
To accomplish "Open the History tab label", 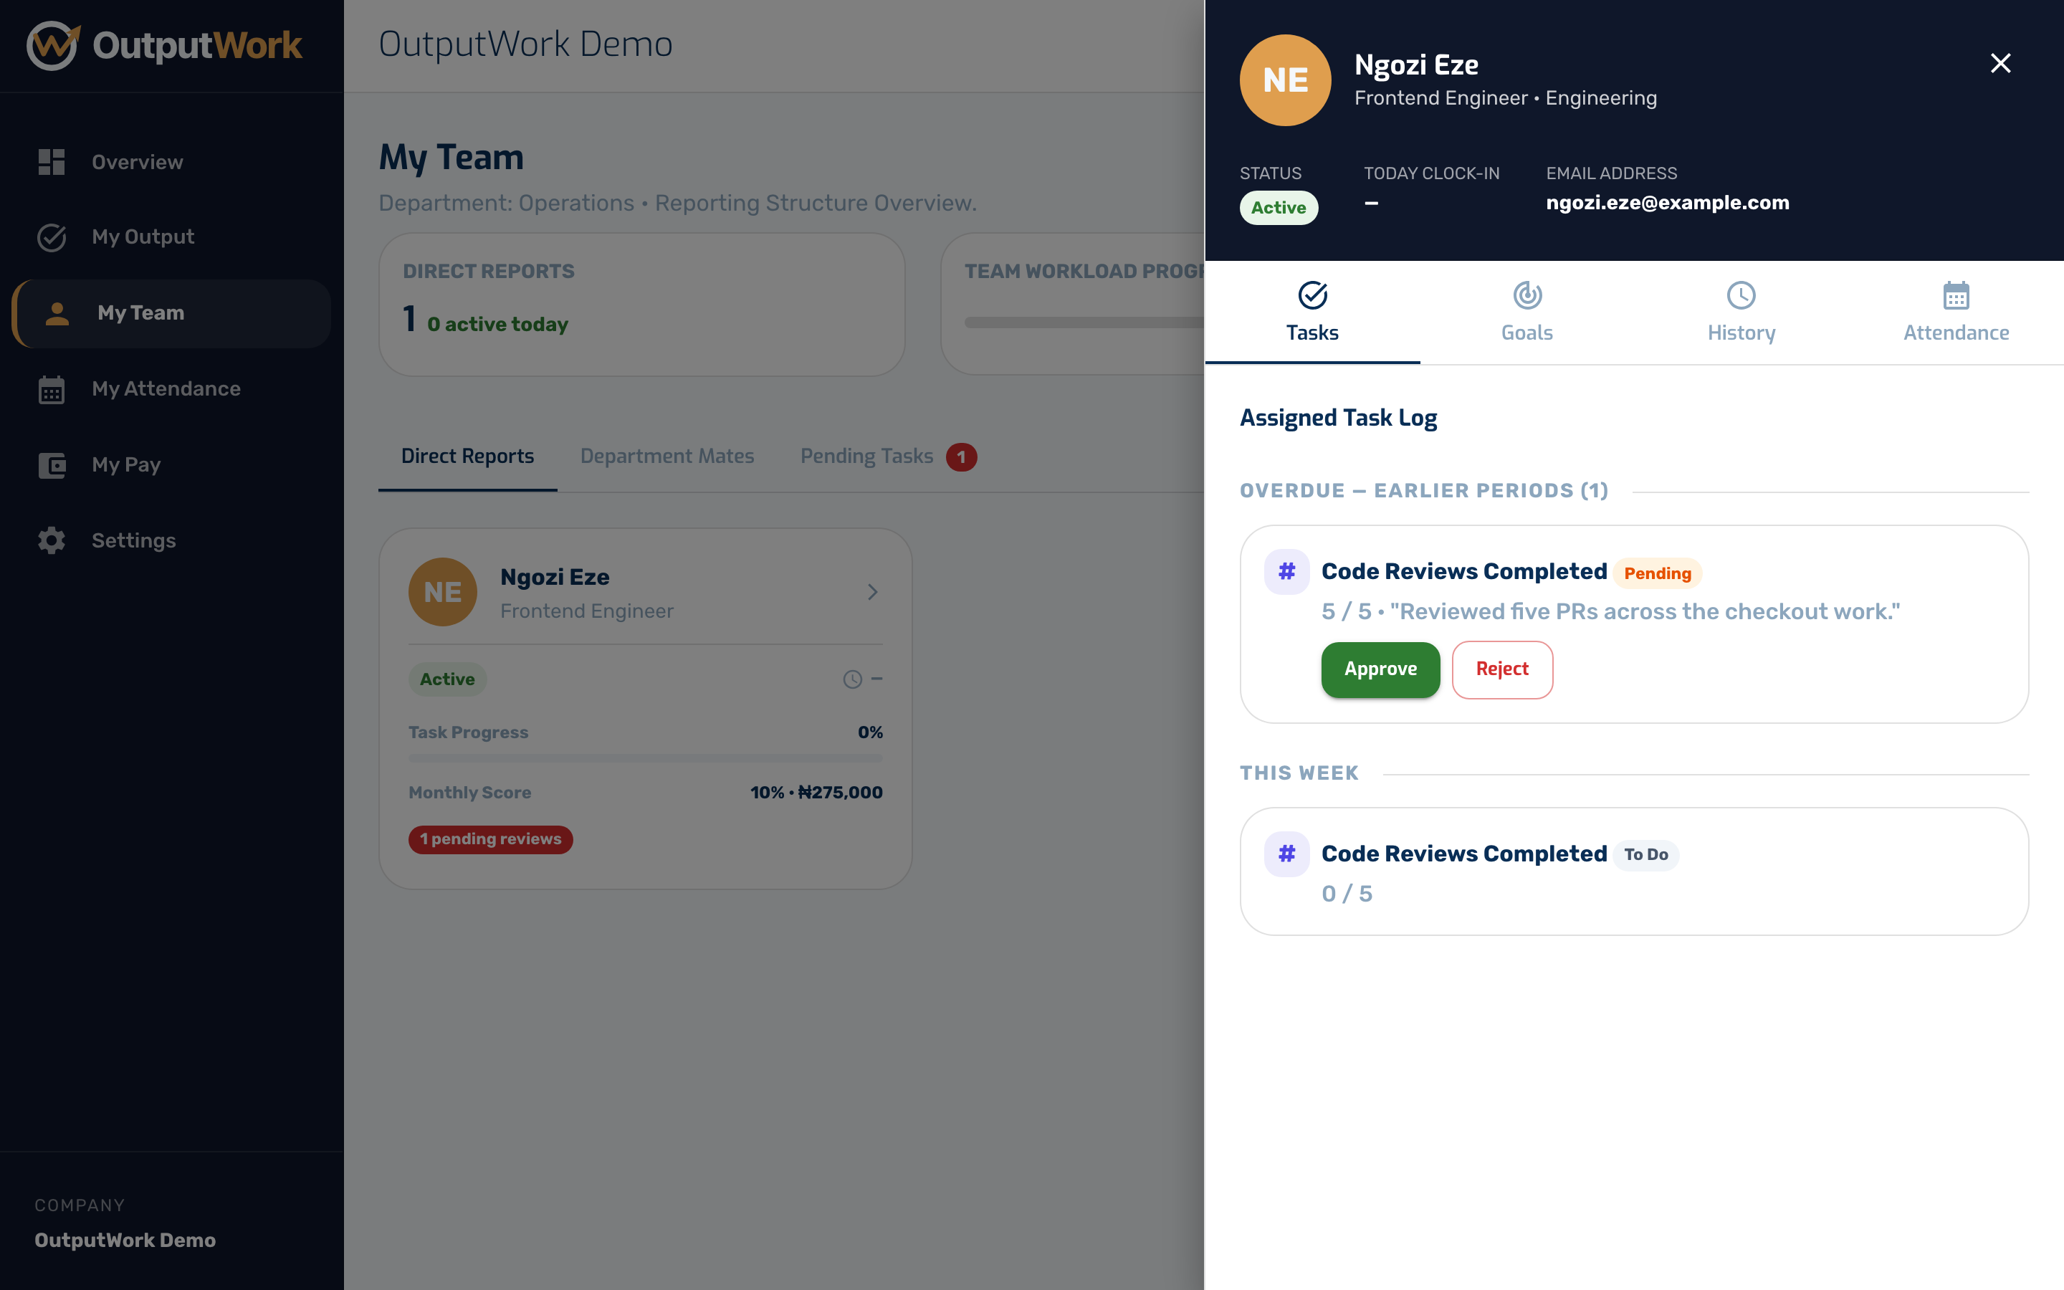I will click(1741, 333).
